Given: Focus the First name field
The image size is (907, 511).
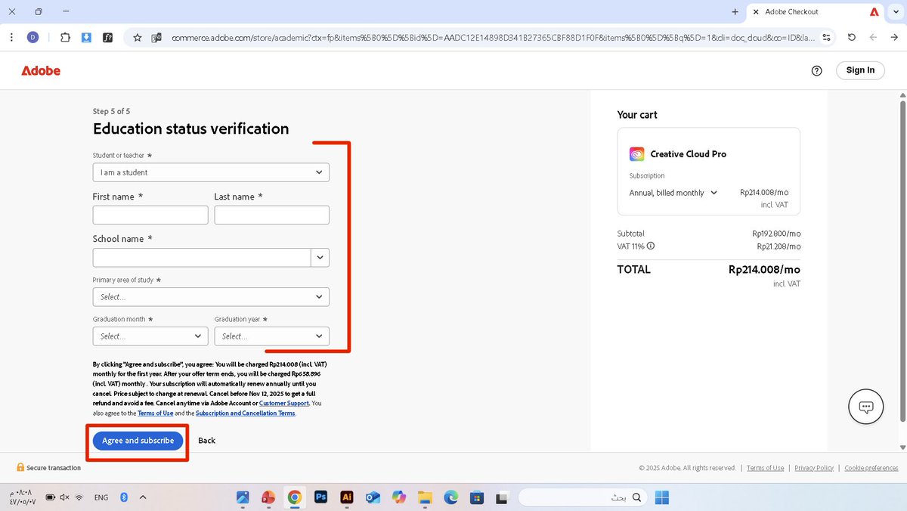Looking at the screenshot, I should (150, 215).
